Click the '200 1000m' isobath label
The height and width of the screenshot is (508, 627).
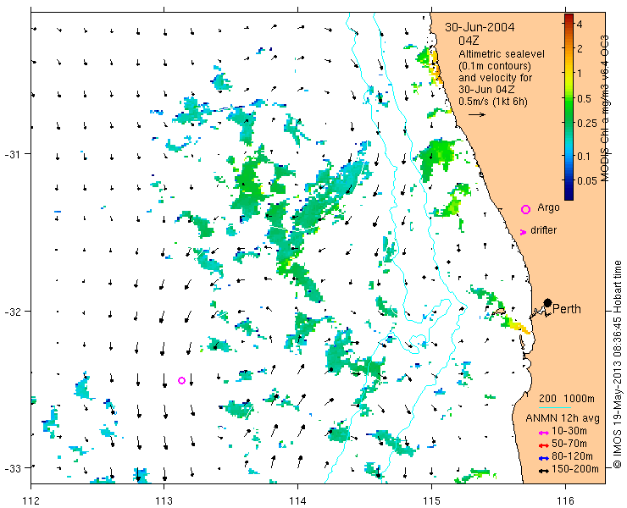[x=566, y=399]
